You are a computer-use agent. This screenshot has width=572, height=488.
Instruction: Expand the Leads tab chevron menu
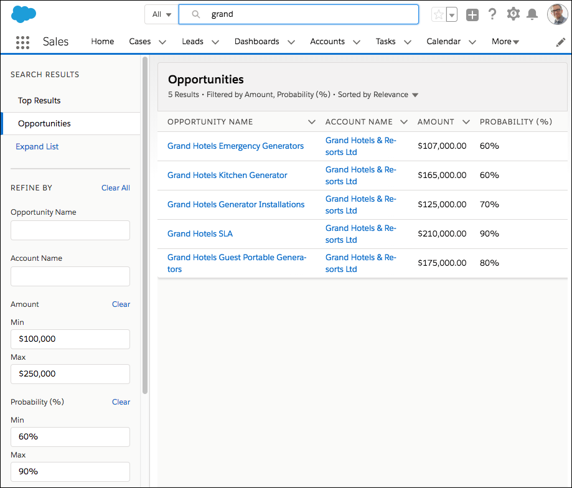[x=215, y=42]
